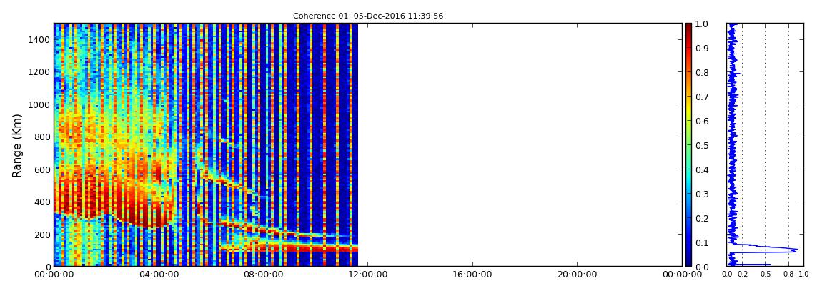The width and height of the screenshot is (822, 291).
Task: Click the 1400 tick label on Range axis
Action: (x=39, y=40)
